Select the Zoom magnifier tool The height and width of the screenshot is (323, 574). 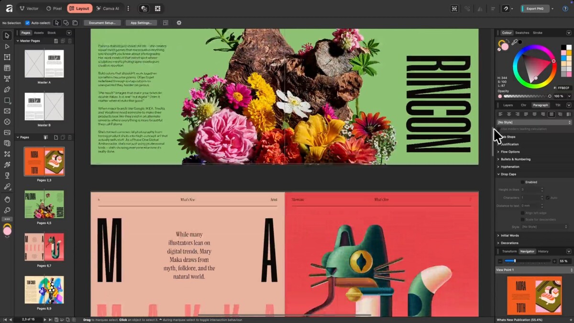(7, 211)
